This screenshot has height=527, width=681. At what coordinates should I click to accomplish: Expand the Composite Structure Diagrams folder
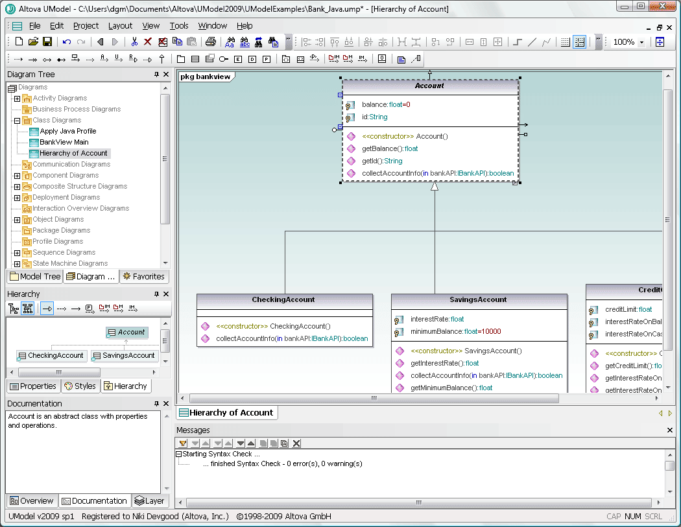(x=17, y=187)
